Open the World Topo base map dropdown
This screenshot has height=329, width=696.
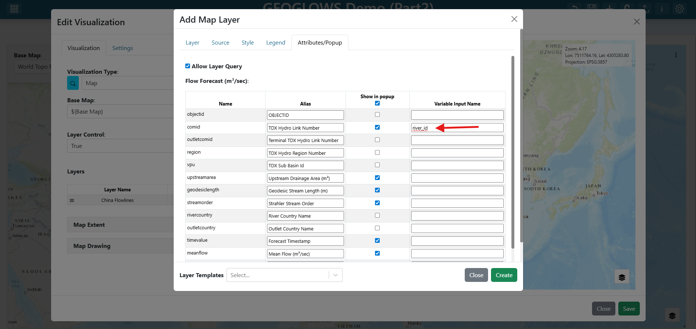point(33,66)
